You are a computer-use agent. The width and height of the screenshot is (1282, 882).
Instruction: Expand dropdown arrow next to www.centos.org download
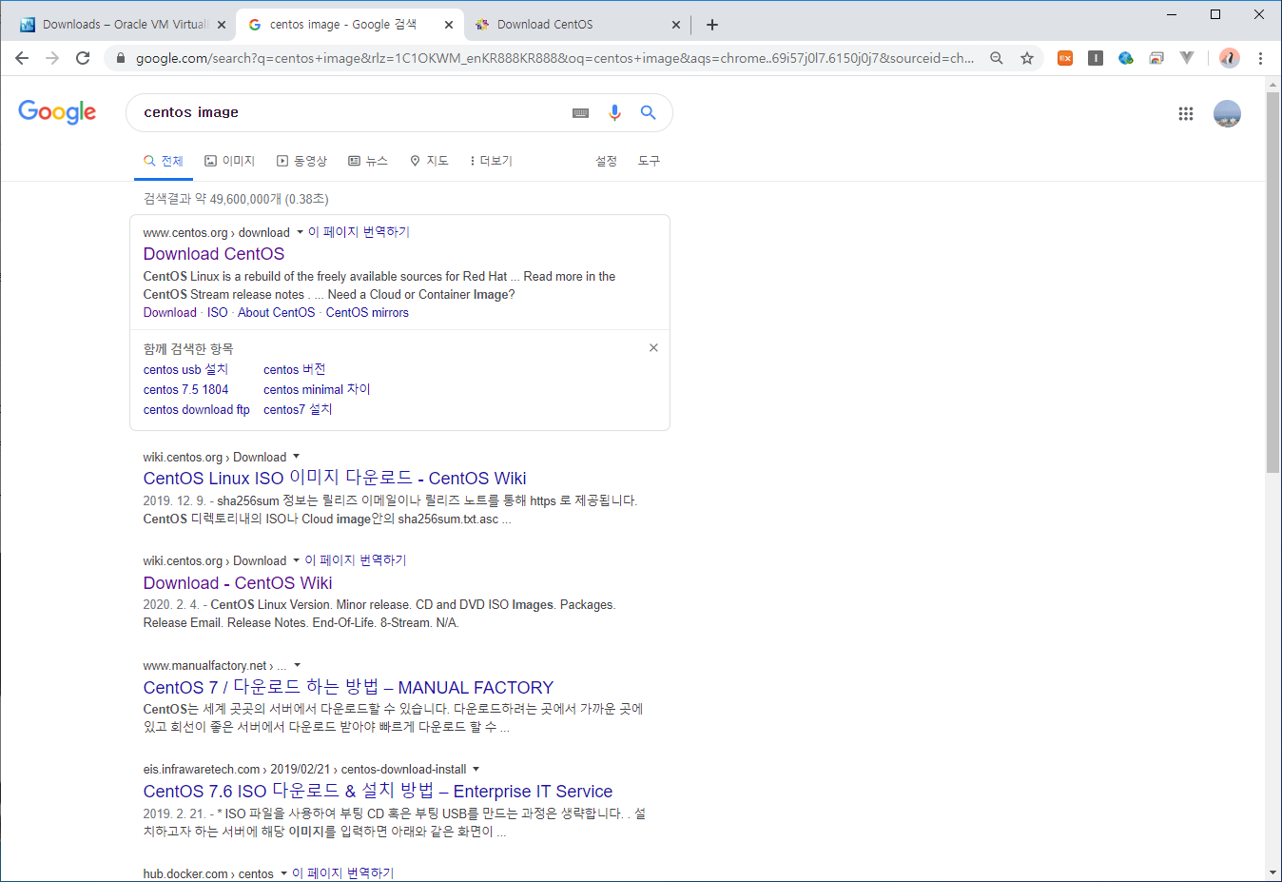[300, 232]
